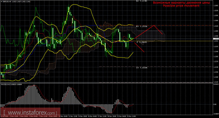
Task: Select the red upward forecast arrow line
Action: [x=144, y=32]
